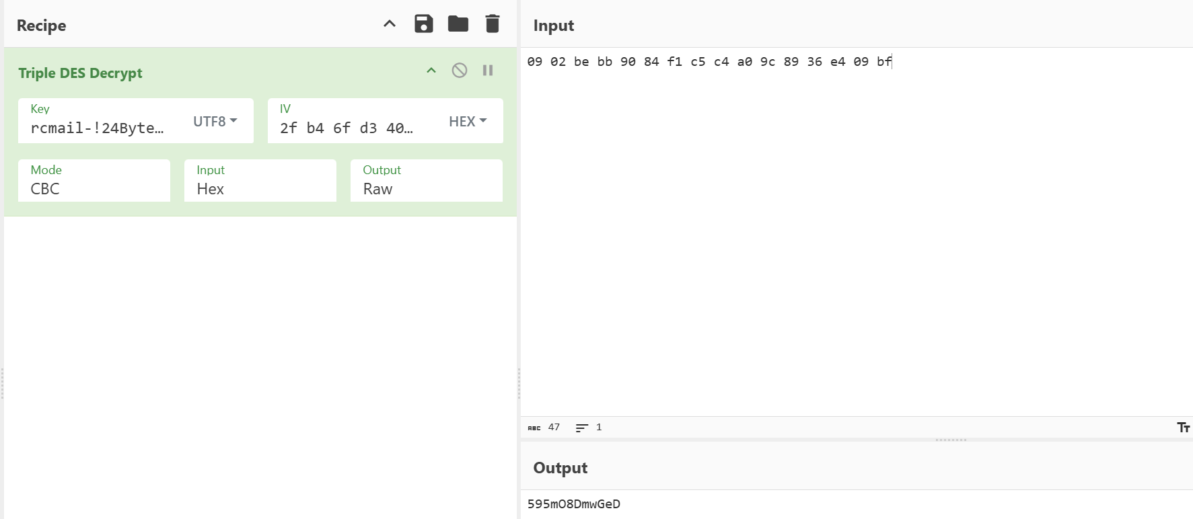Viewport: 1193px width, 519px height.
Task: Open the Key UTF8 encoding dropdown
Action: 215,122
